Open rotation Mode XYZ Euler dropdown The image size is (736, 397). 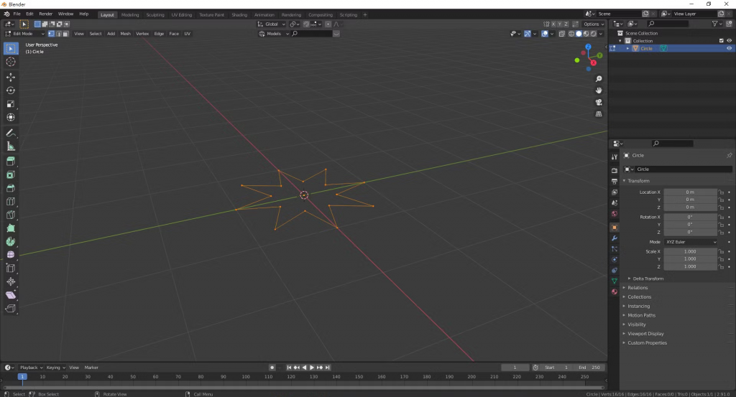click(x=691, y=242)
